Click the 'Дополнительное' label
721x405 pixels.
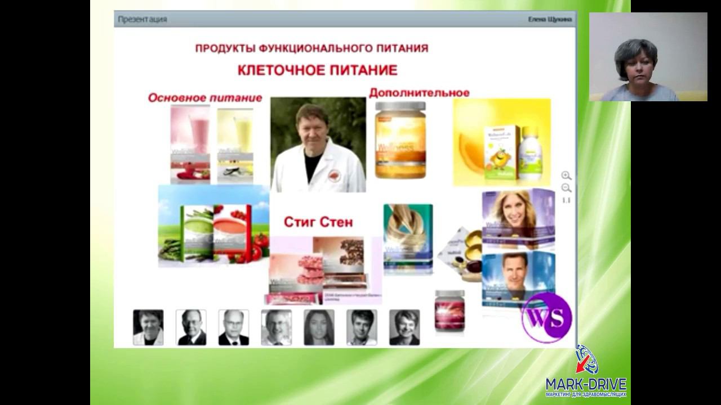[419, 93]
